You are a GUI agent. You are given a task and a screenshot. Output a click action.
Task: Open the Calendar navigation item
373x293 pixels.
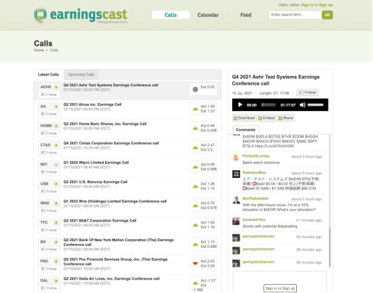tap(208, 15)
